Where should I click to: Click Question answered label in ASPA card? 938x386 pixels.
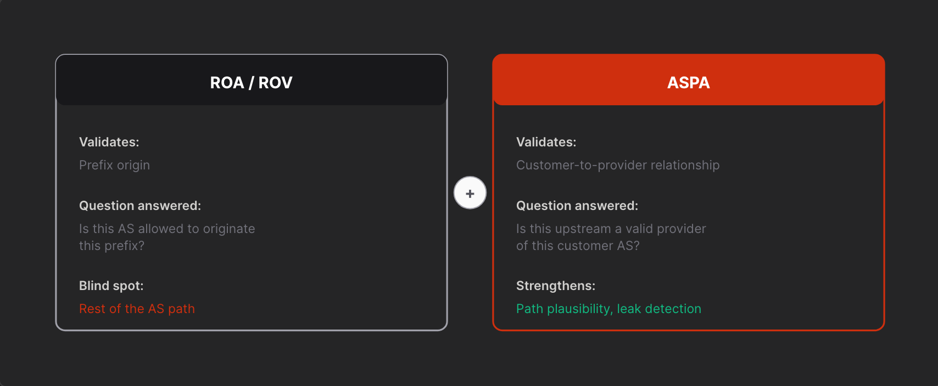[x=577, y=206]
